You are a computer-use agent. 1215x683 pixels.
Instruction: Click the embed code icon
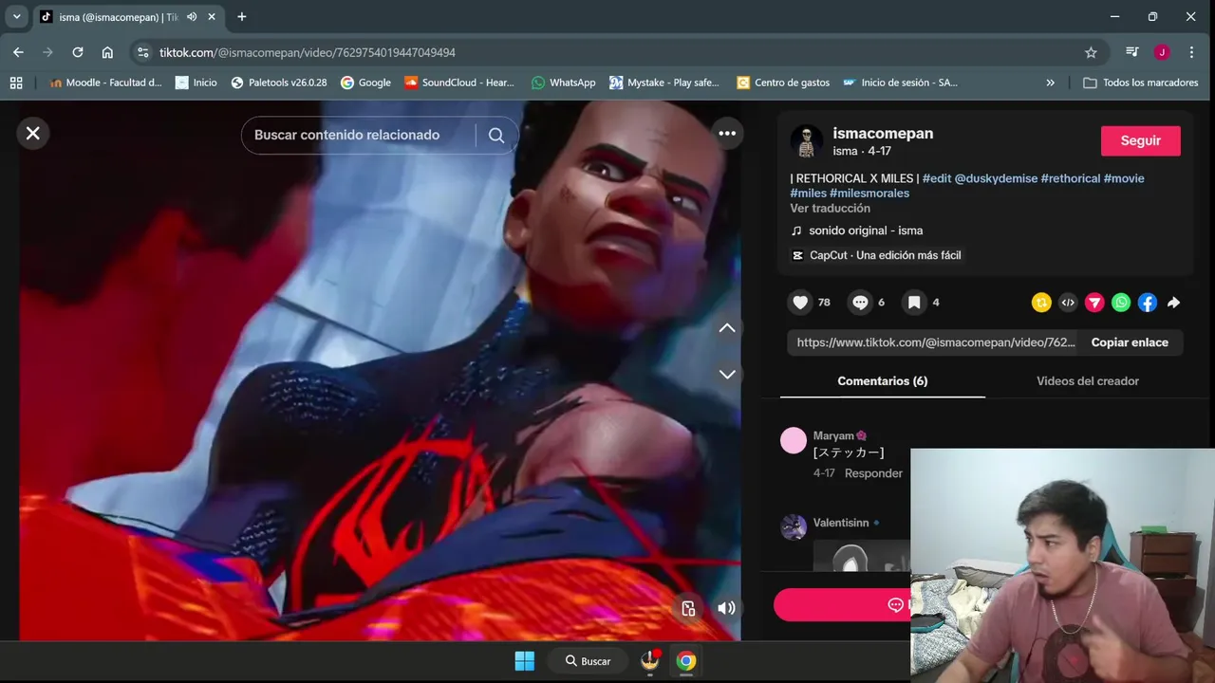pyautogui.click(x=1068, y=303)
